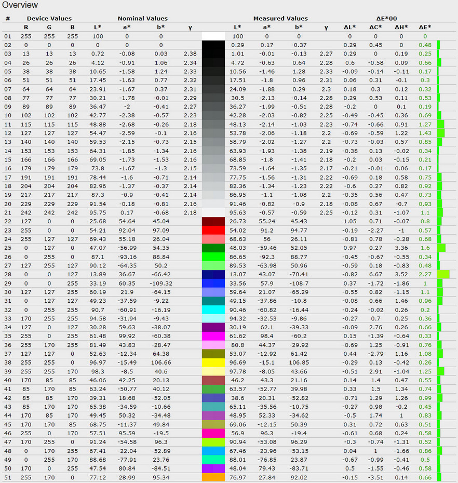This screenshot has width=458, height=483.
Task: Pick the violet swatch in row 50
Action: point(213,468)
